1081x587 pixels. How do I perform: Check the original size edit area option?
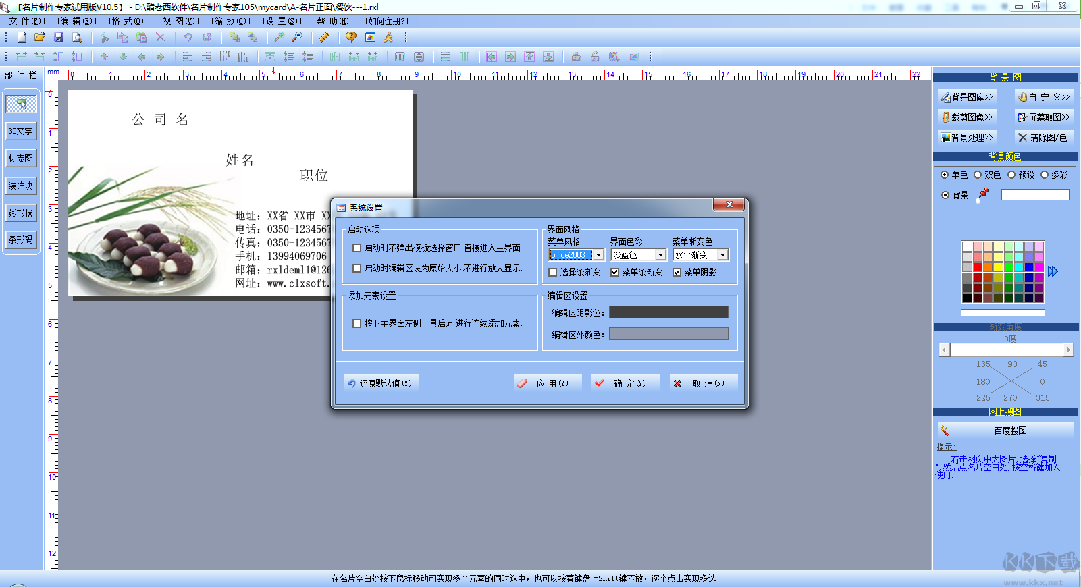click(x=357, y=269)
